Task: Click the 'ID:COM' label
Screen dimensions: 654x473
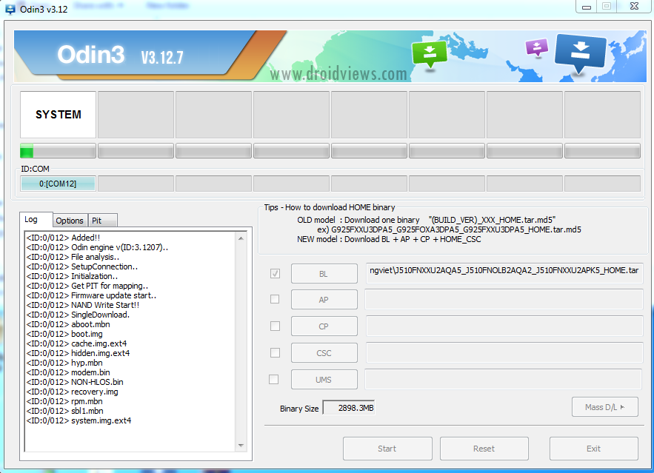Action: [35, 169]
